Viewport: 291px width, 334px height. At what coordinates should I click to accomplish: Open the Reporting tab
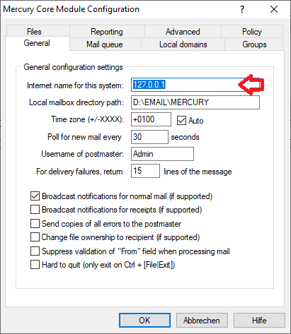click(x=107, y=31)
